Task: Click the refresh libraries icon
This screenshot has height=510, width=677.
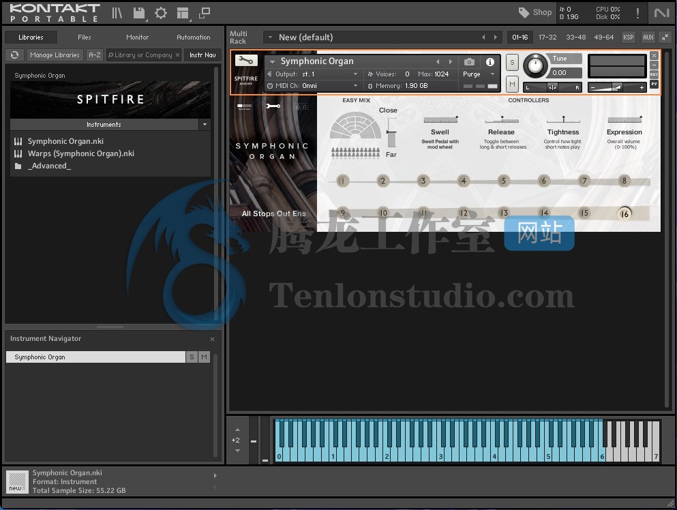Action: (x=15, y=55)
